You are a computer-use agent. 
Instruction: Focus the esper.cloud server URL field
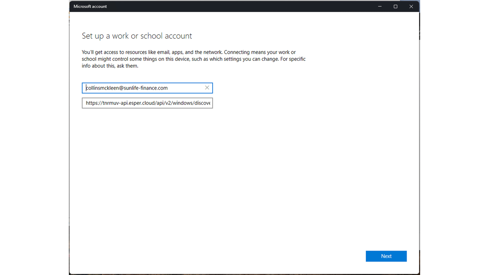(147, 103)
